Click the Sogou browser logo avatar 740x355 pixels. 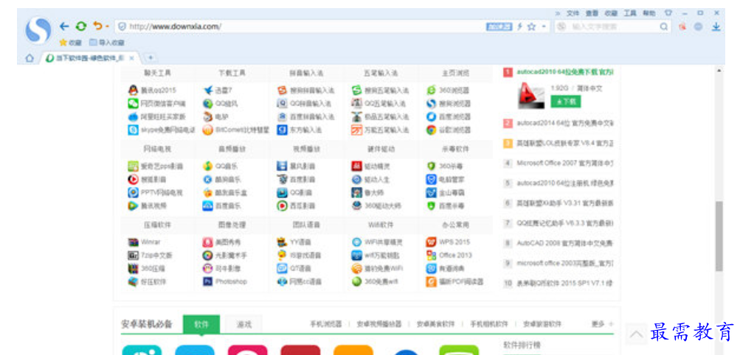(x=38, y=29)
